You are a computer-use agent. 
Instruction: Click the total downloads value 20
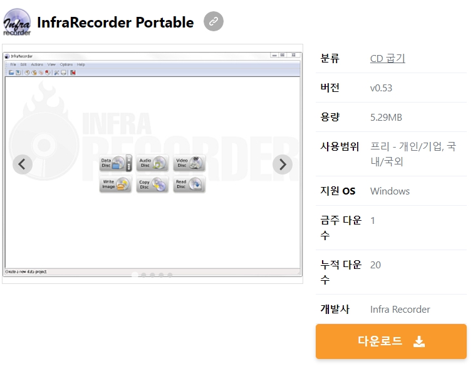coord(375,265)
